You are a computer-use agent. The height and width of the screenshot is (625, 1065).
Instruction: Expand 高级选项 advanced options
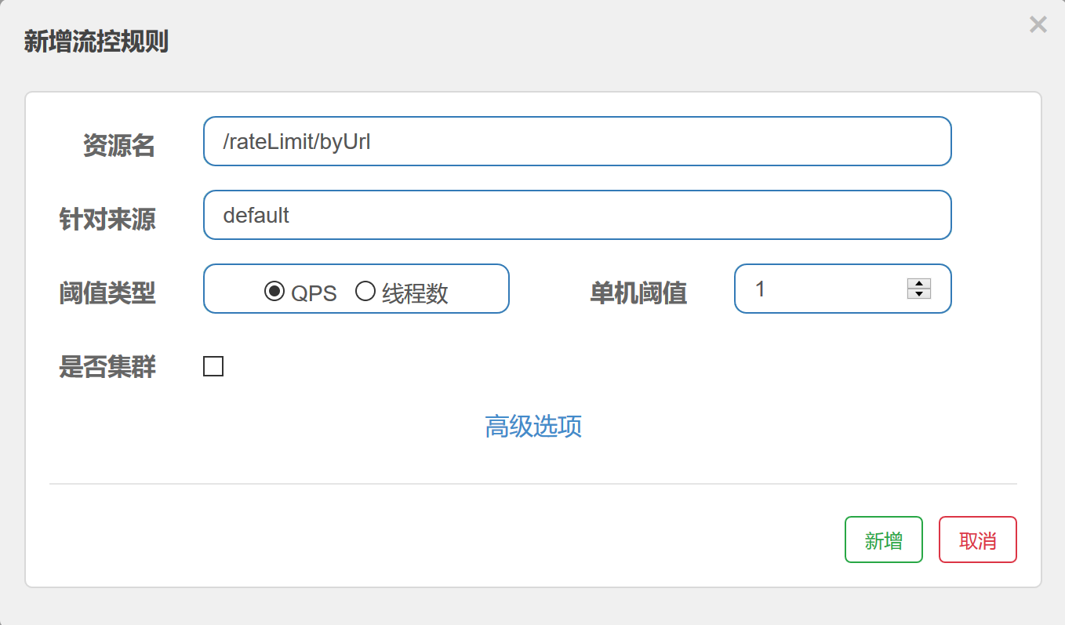pyautogui.click(x=533, y=427)
